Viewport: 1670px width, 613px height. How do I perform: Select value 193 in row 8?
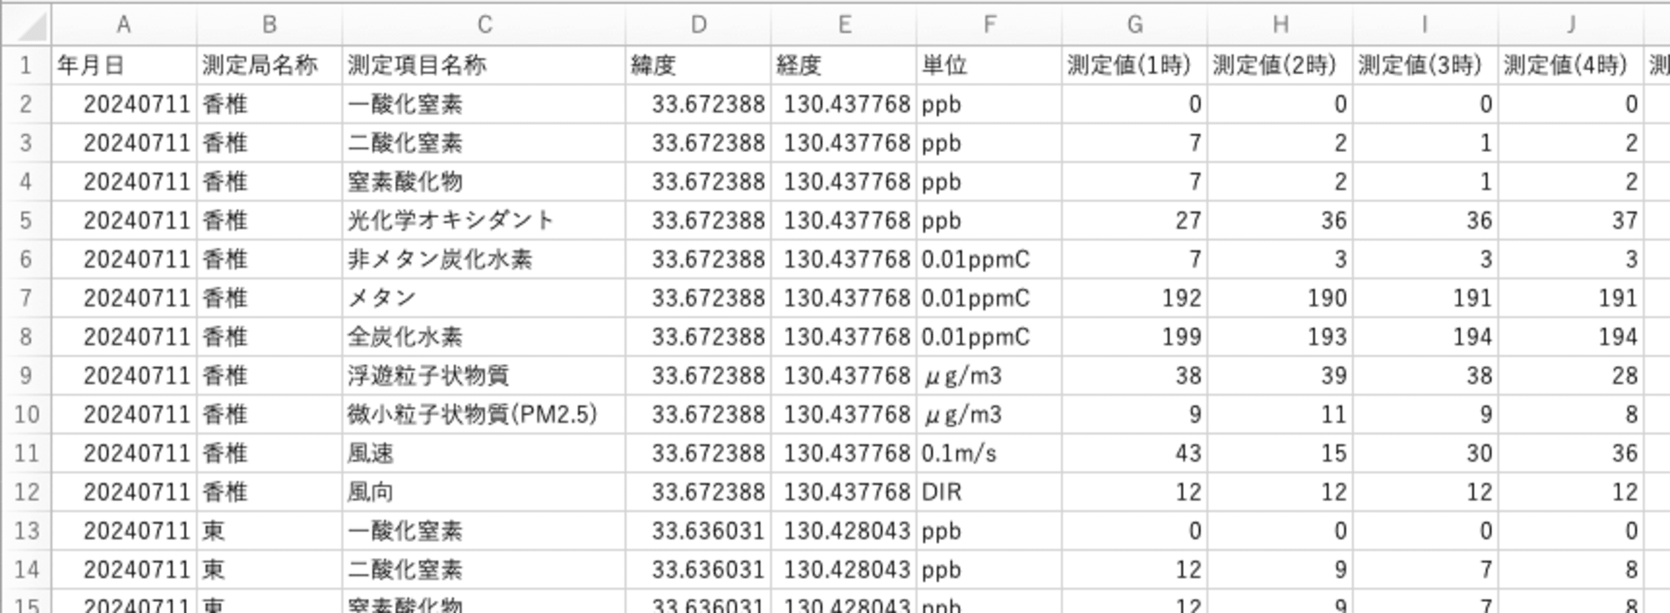(1279, 337)
